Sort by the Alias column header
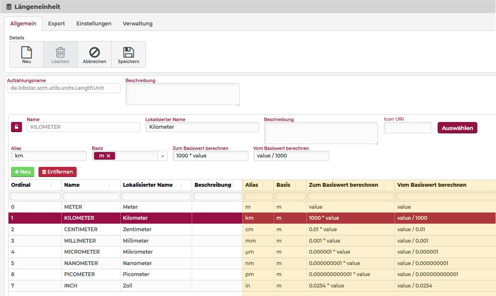 pyautogui.click(x=251, y=185)
